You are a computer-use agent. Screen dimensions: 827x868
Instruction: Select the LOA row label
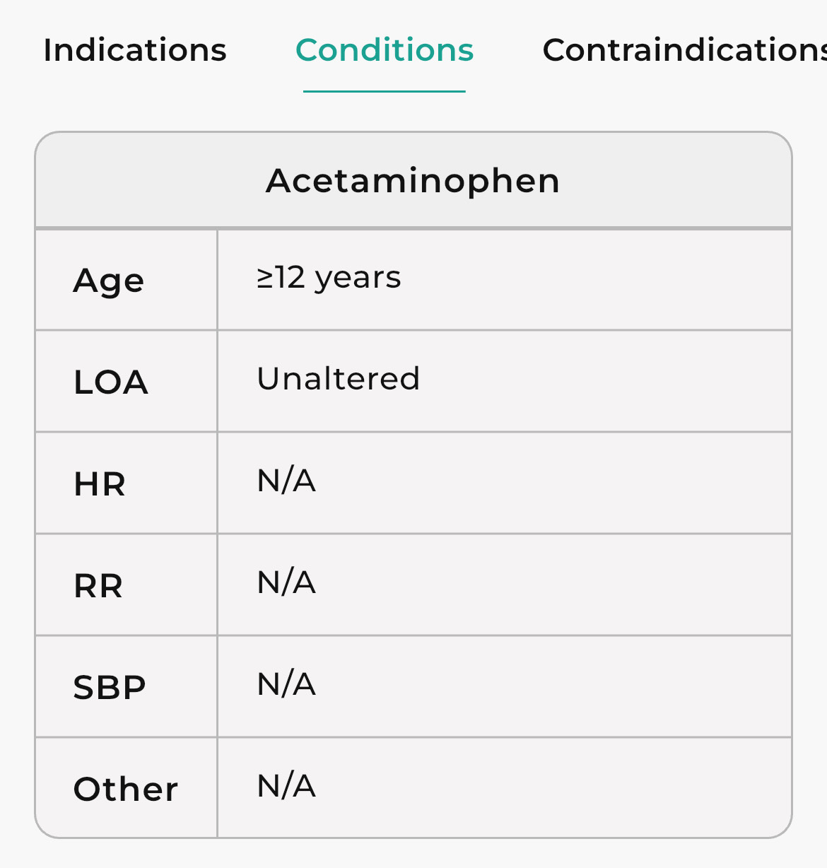click(111, 382)
